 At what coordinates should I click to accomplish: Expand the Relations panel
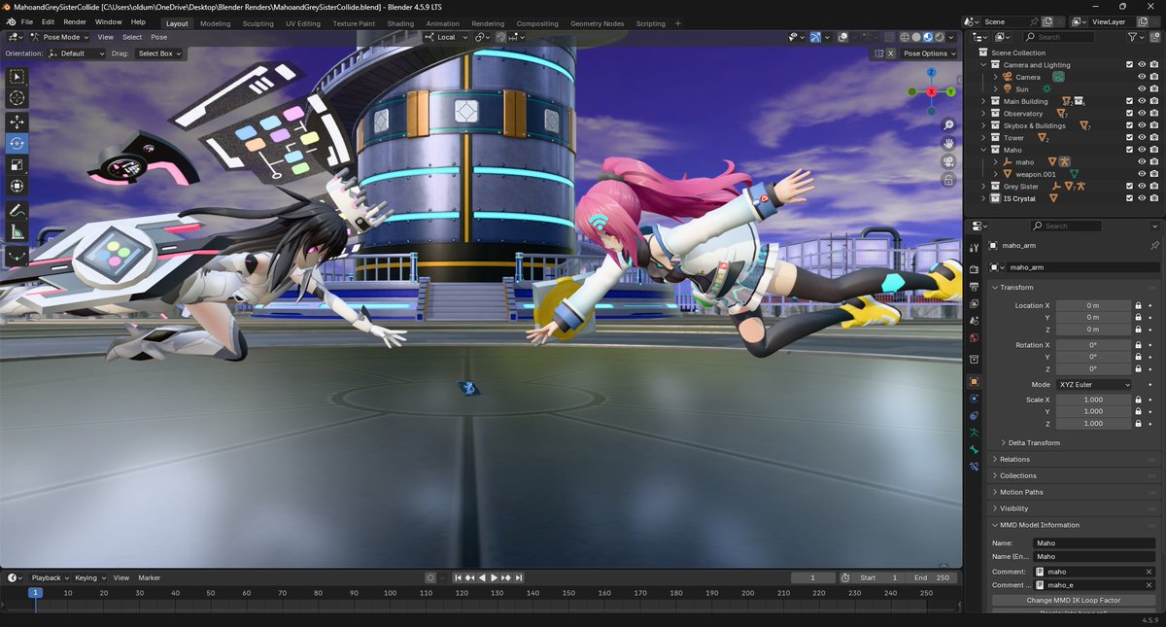(x=1014, y=459)
